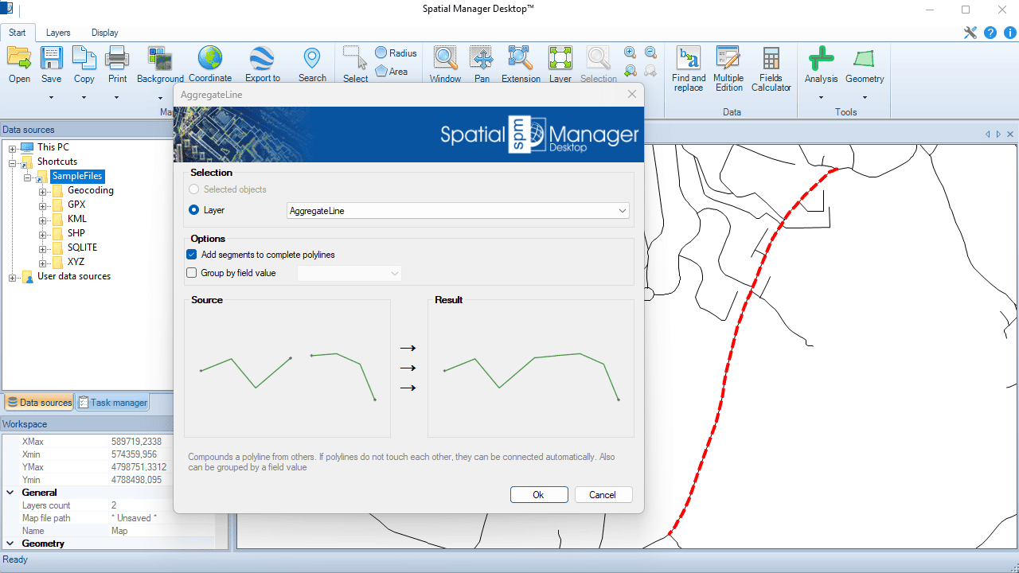Viewport: 1019px width, 573px height.
Task: Select the GPX folder in tree
Action: [x=76, y=205]
